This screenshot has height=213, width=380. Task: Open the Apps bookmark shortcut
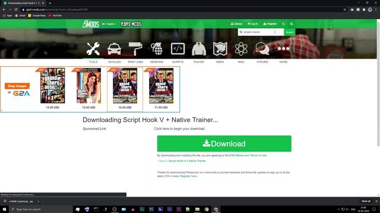(8, 15)
